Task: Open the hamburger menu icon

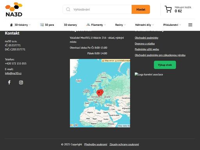Action: pos(190,25)
